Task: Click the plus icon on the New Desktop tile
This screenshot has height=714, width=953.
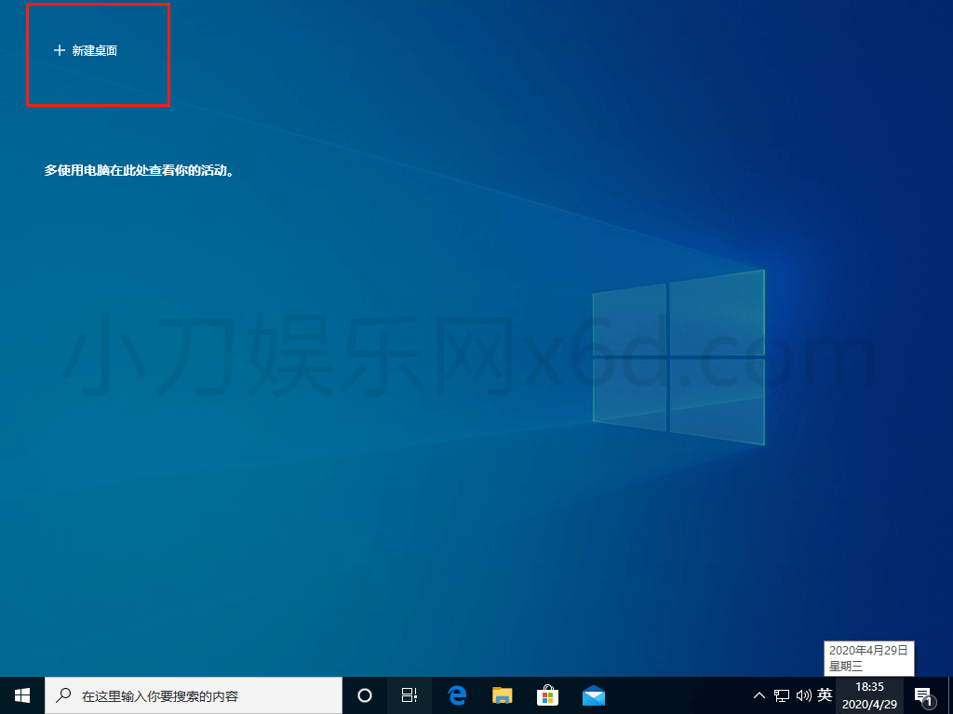Action: 59,50
